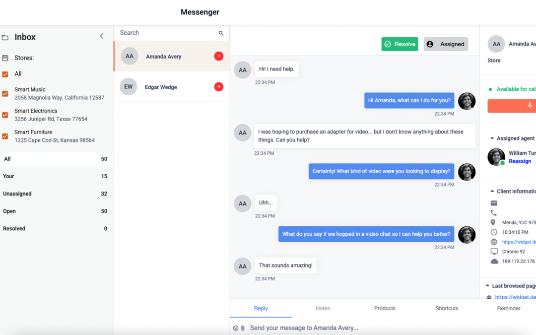The height and width of the screenshot is (335, 536).
Task: Uncheck the Smart Music store filter
Action: click(4, 93)
